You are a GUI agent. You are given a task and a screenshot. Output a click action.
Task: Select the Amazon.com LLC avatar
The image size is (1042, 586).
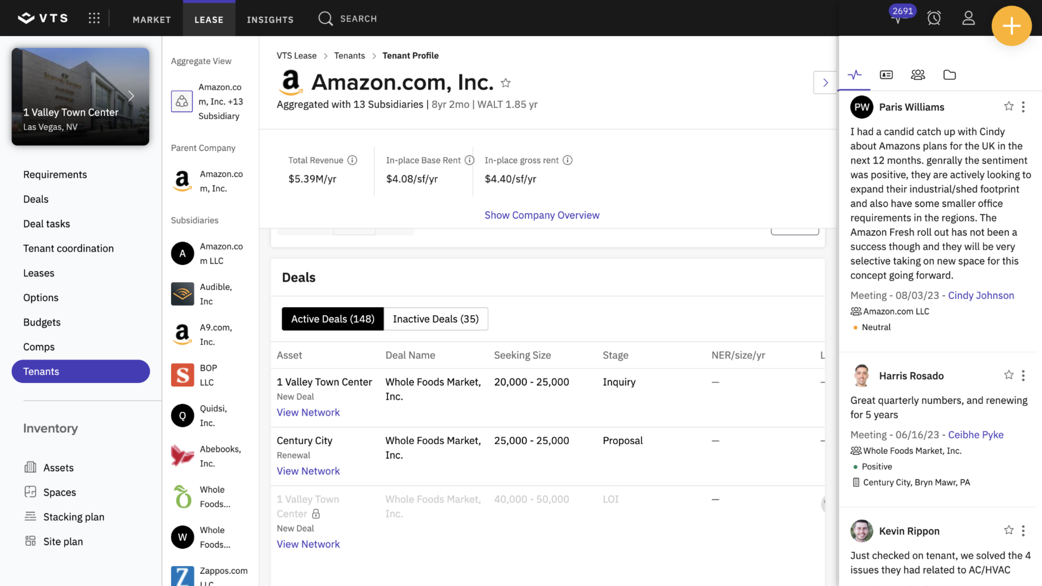click(x=182, y=254)
